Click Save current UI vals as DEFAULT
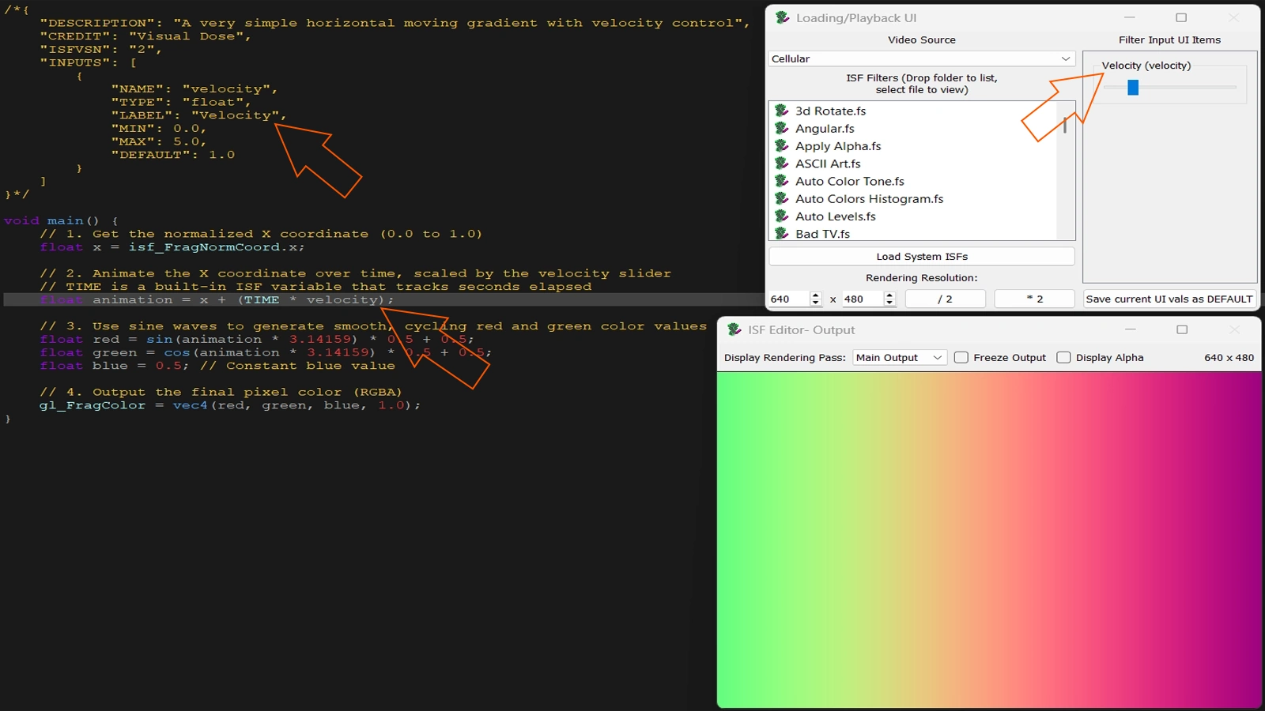The width and height of the screenshot is (1265, 711). pyautogui.click(x=1169, y=299)
